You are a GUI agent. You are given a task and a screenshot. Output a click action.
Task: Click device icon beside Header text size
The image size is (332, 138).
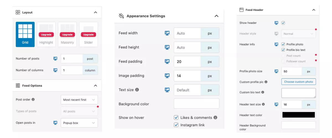coord(276,104)
